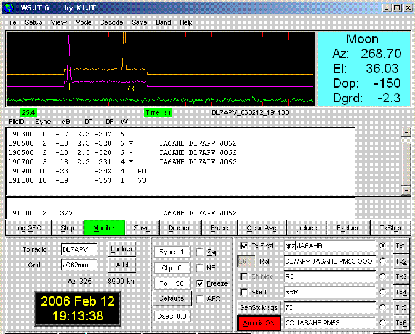Viewport: 415px width, 334px height.
Task: Click the red Auto is ON button
Action: 258,323
